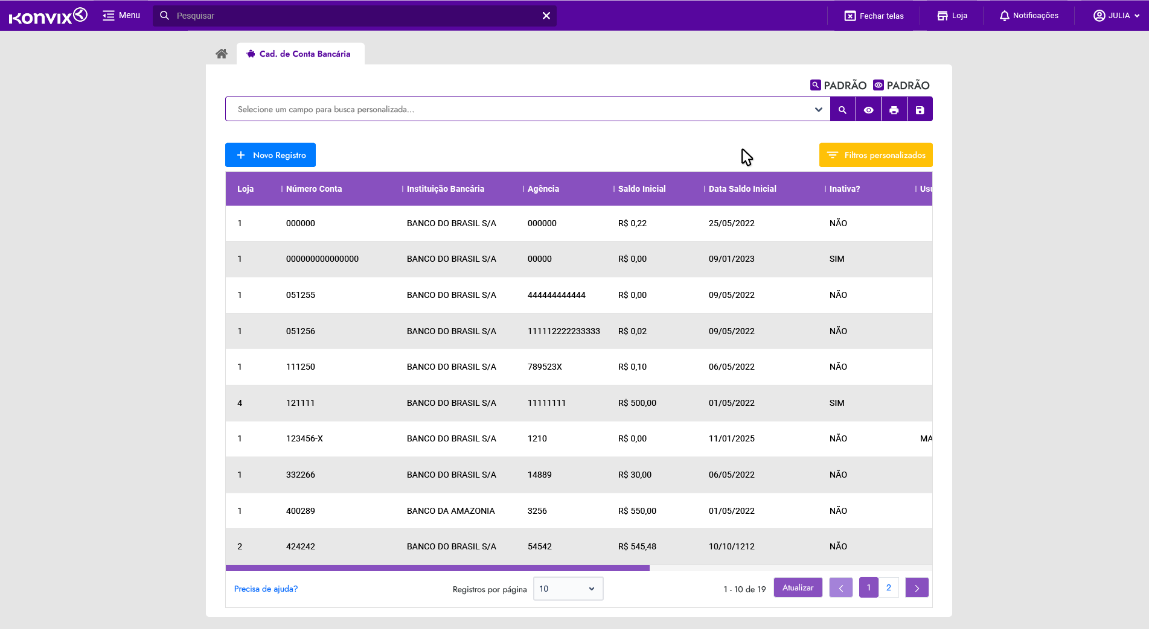Sort by Número Conta column header
1149x629 pixels.
tap(314, 189)
